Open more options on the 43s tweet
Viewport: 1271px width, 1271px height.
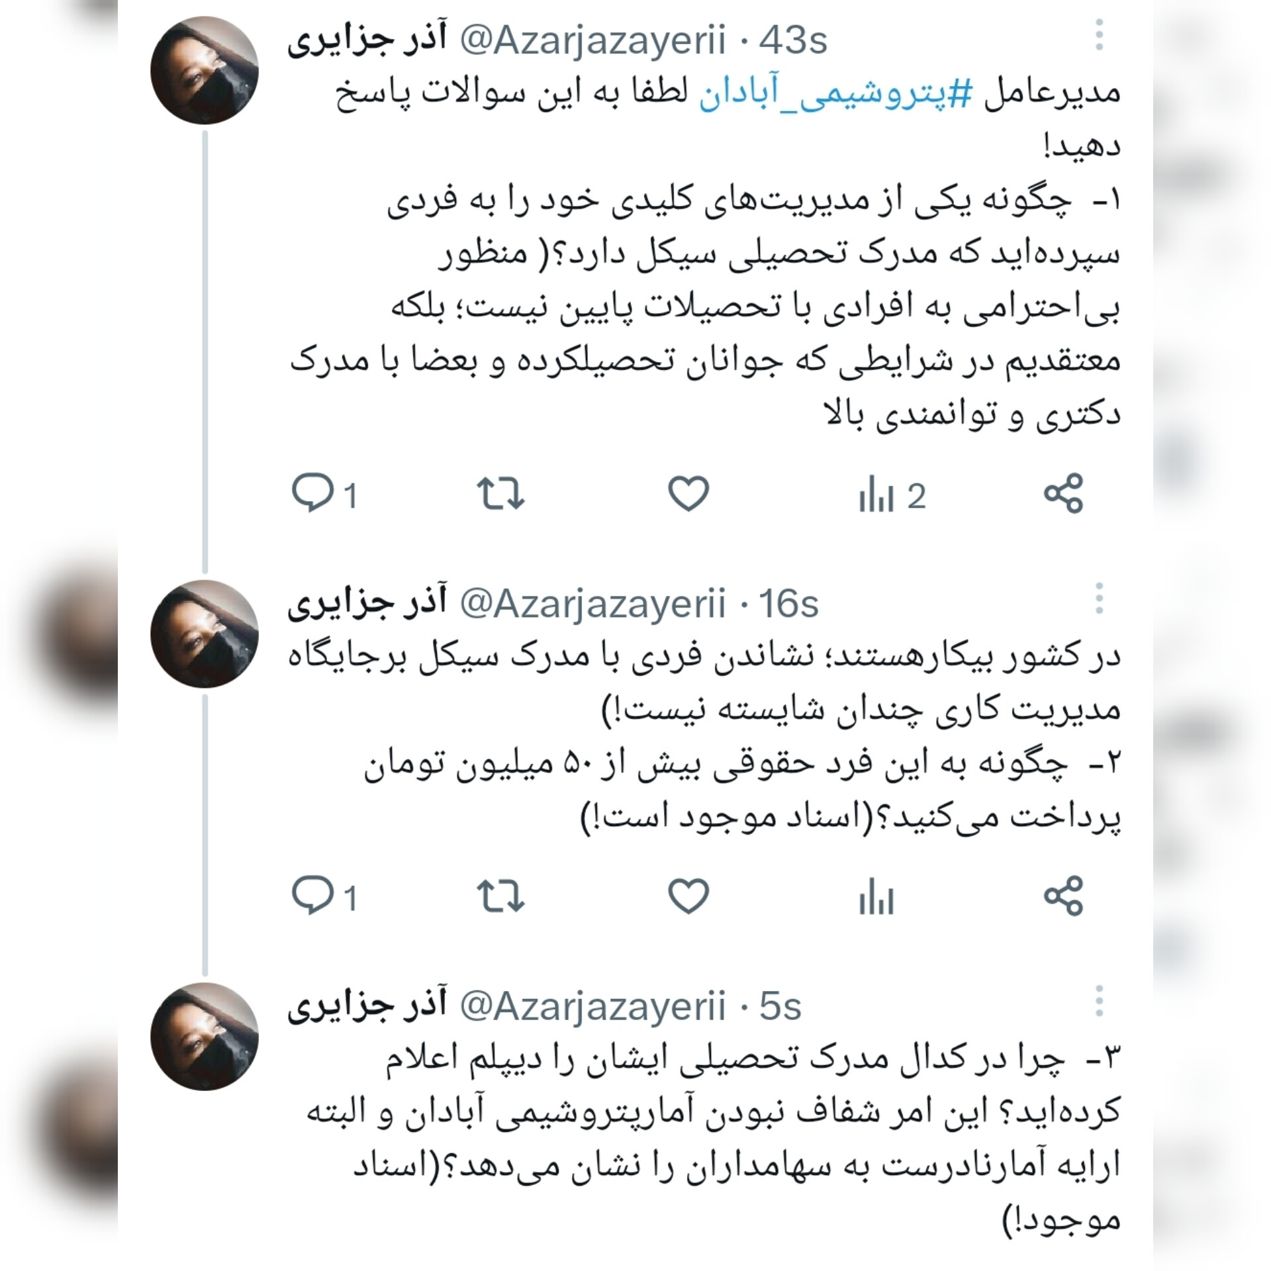pos(1099,35)
